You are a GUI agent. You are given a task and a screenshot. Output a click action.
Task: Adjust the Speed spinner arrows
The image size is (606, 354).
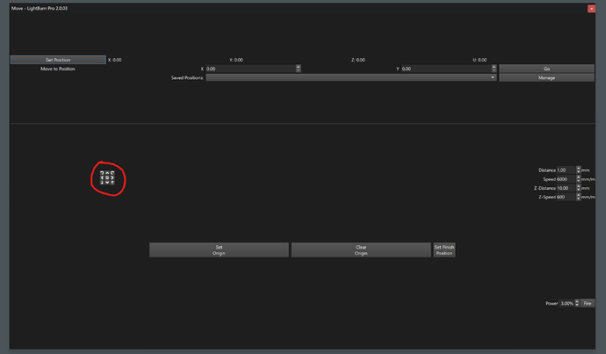click(x=579, y=179)
